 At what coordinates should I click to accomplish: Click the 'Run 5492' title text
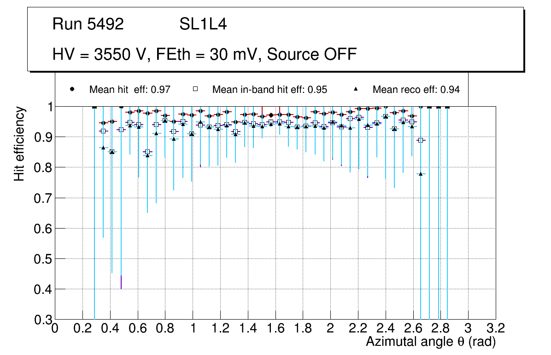pyautogui.click(x=88, y=24)
